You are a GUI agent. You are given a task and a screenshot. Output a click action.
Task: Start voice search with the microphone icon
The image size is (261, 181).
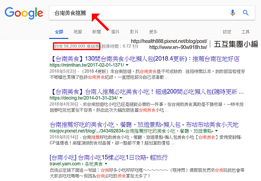pos(233,13)
